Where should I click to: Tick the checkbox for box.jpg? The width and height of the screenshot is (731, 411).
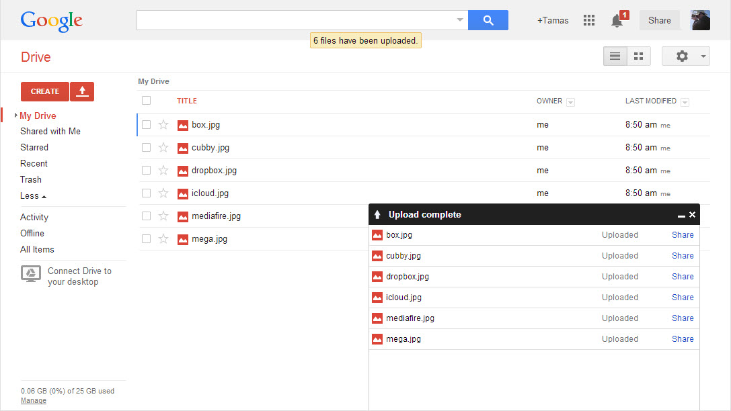[x=147, y=125]
